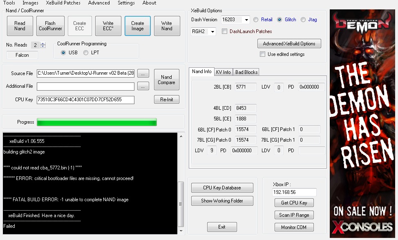The image size is (398, 240).
Task: Click the FATAL BUILD ERROR log line
Action: [x=66, y=200]
